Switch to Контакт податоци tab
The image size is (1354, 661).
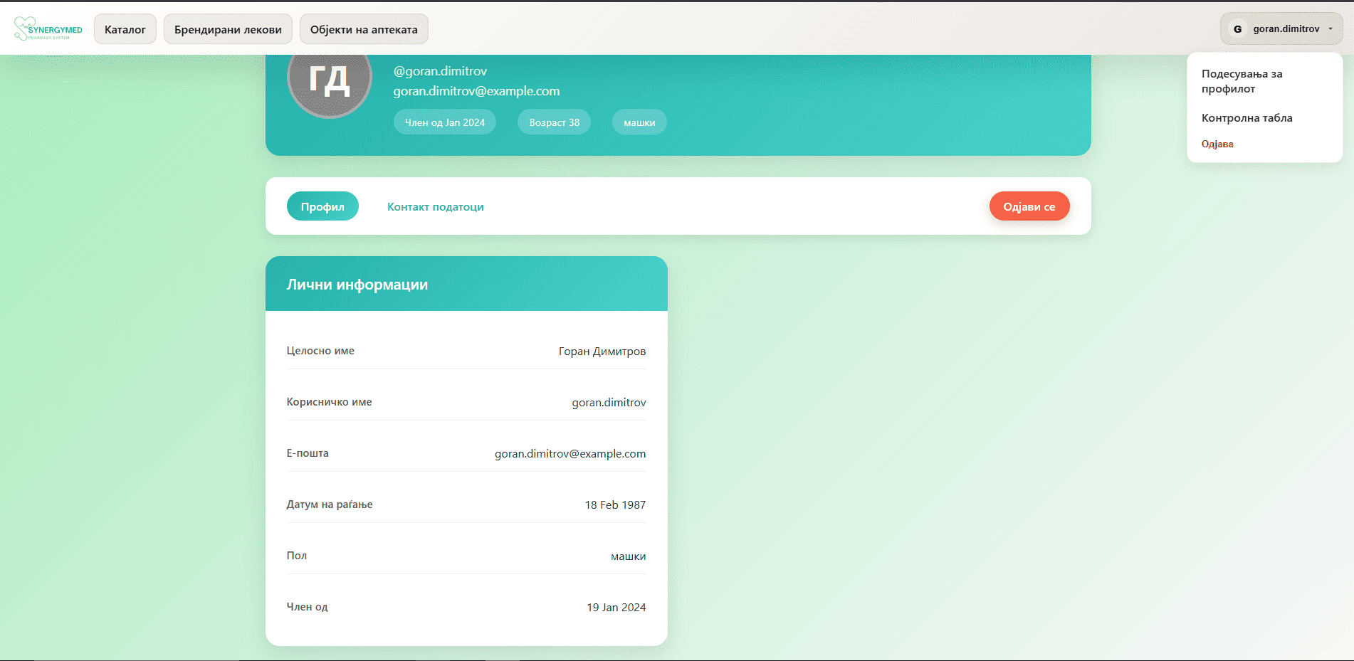tap(435, 207)
